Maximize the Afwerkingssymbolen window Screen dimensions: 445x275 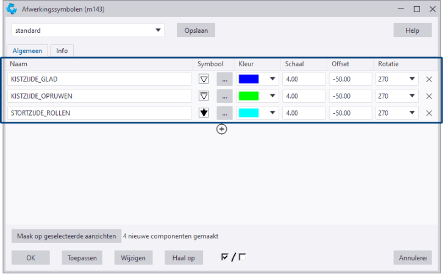[x=416, y=9]
